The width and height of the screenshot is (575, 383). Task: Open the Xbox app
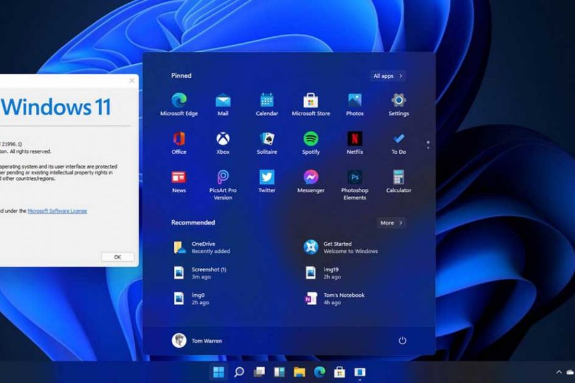click(x=223, y=143)
